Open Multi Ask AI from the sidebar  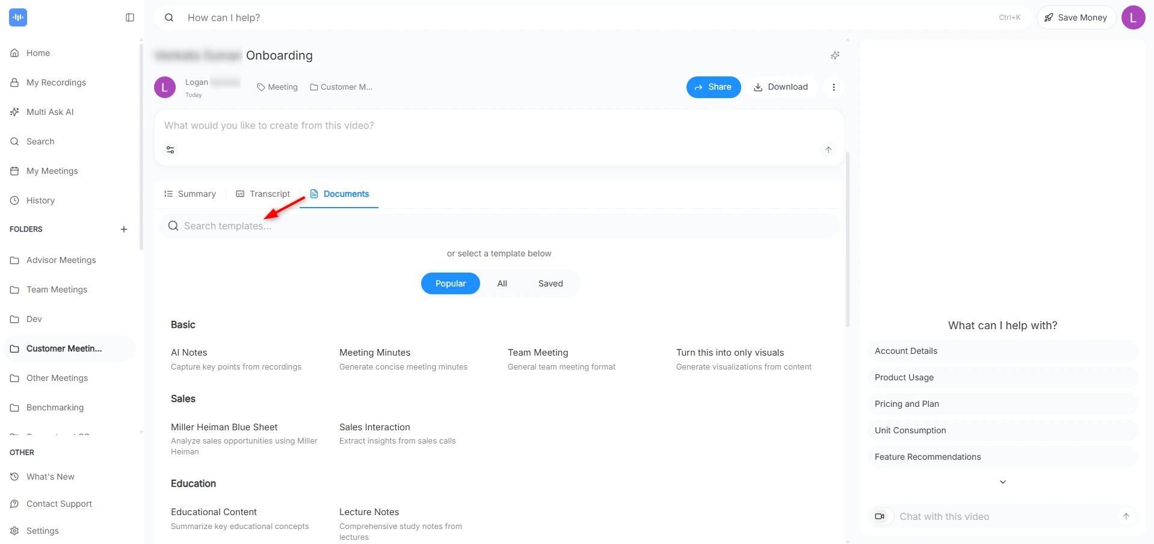[x=49, y=112]
